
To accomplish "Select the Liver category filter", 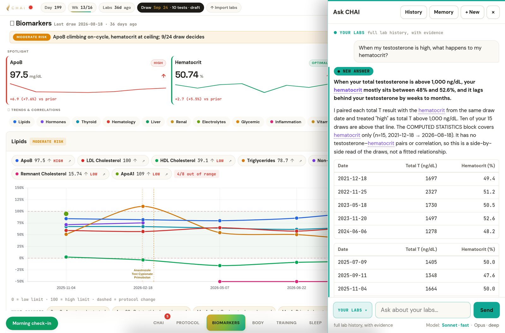I will [153, 122].
